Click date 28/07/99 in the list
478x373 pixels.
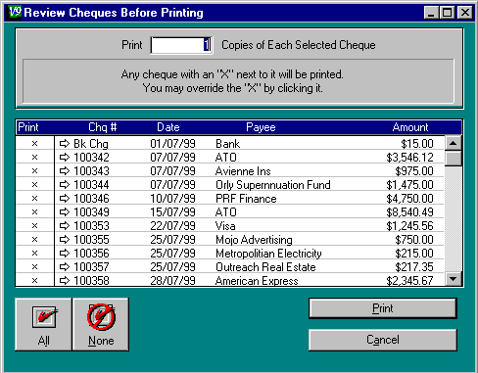click(172, 281)
